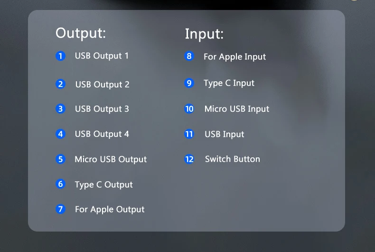This screenshot has height=252, width=375.
Task: Select the Micro USB Output text
Action: coord(111,160)
